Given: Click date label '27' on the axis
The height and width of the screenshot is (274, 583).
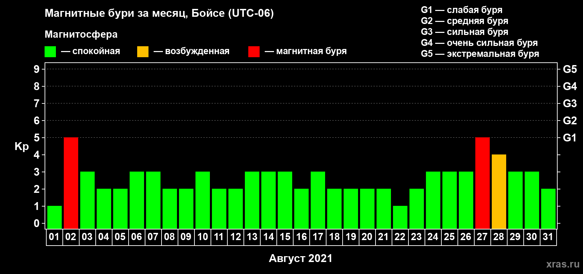Looking at the screenshot, I should [482, 237].
